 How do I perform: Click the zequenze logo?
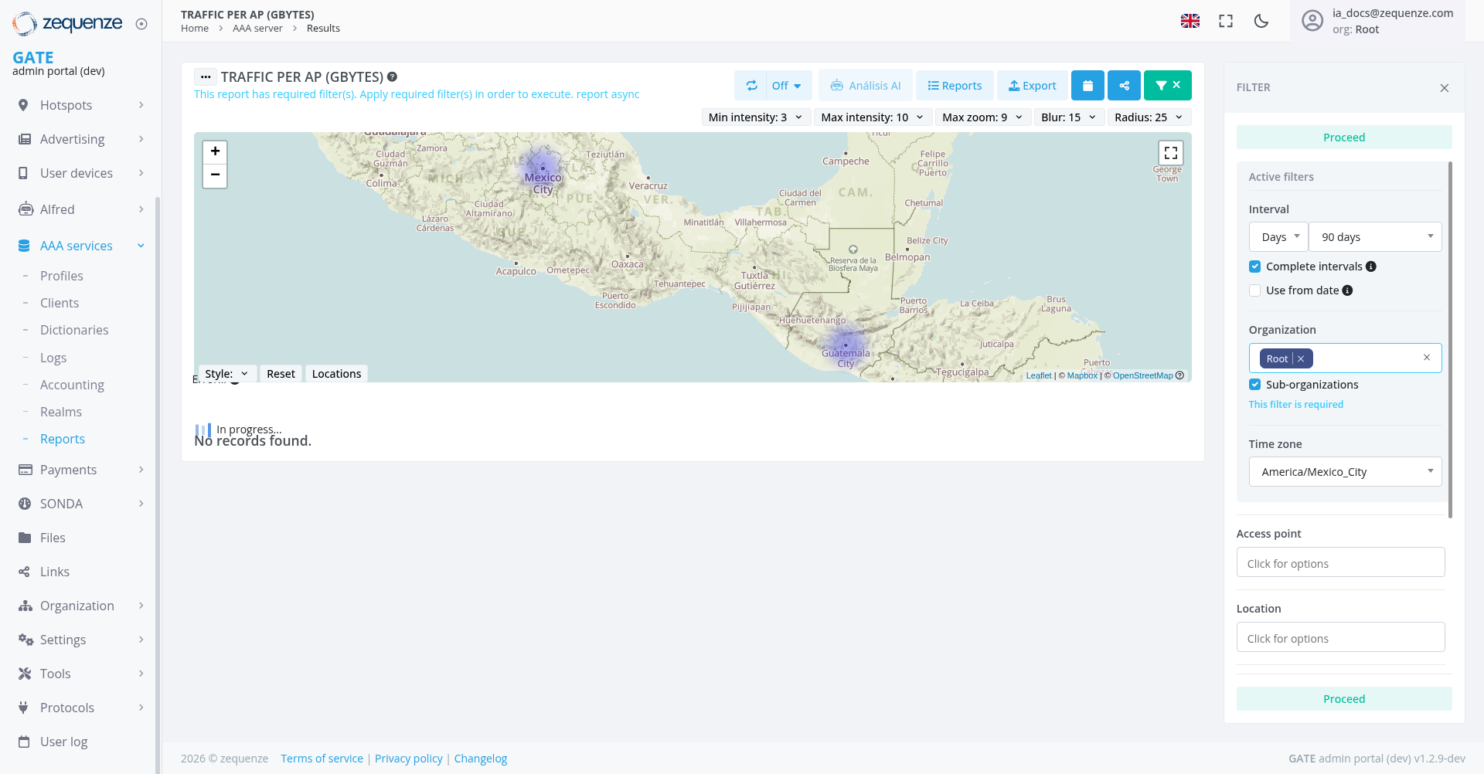click(67, 23)
